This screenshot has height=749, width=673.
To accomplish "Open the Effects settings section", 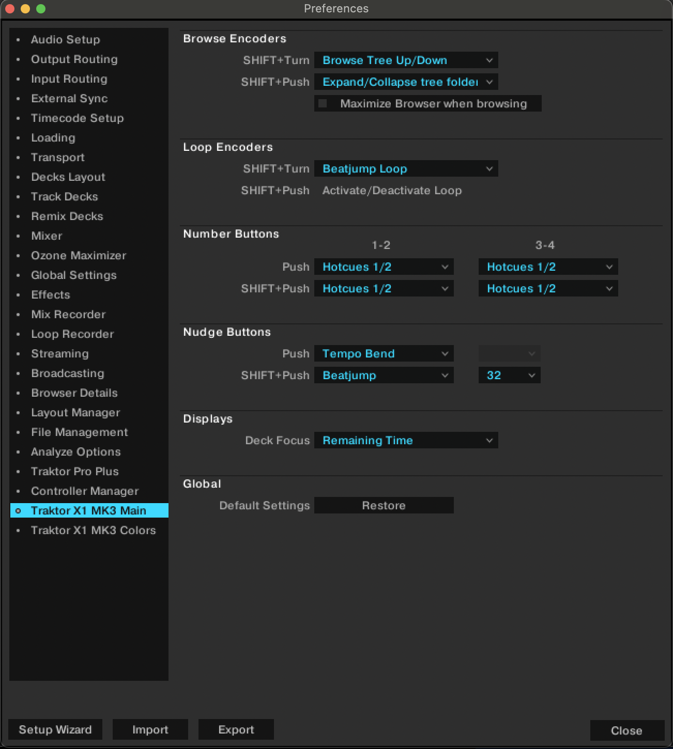I will [50, 294].
